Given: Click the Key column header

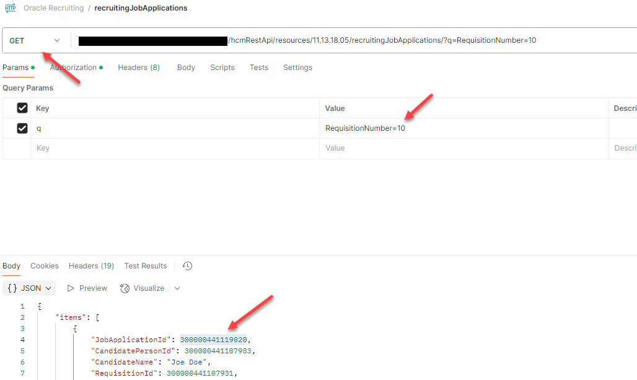Looking at the screenshot, I should pos(43,108).
